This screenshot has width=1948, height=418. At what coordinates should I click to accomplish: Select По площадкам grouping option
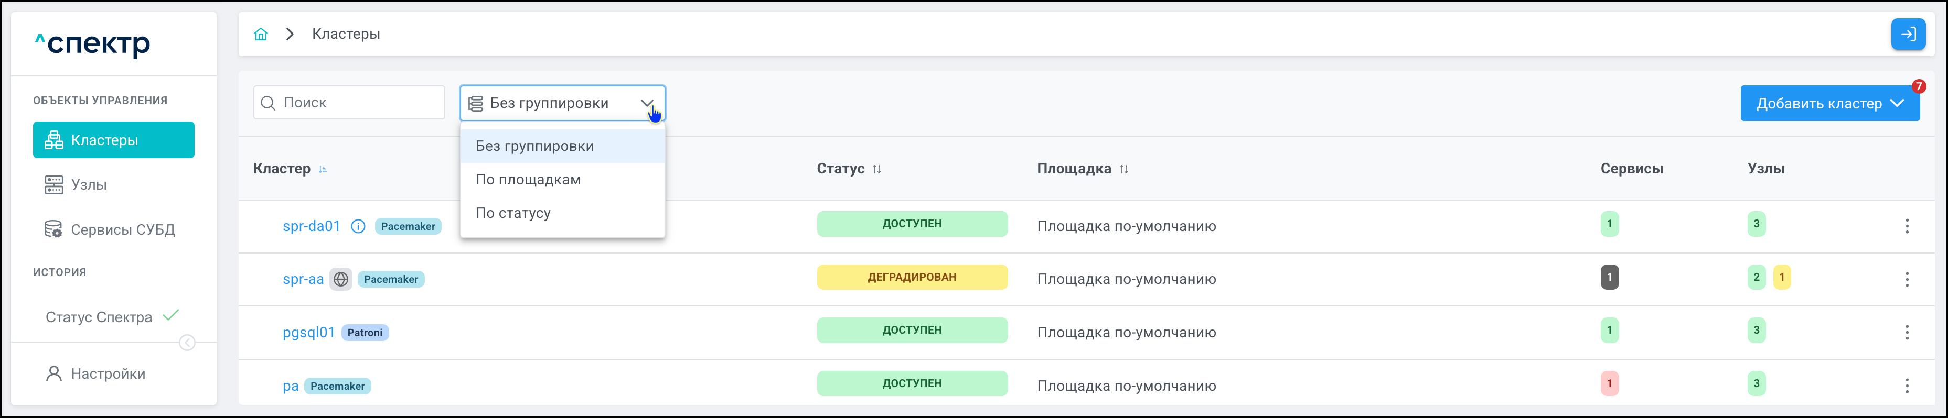click(x=528, y=180)
